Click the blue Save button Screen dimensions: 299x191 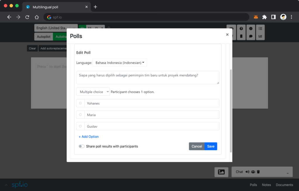coord(211,146)
